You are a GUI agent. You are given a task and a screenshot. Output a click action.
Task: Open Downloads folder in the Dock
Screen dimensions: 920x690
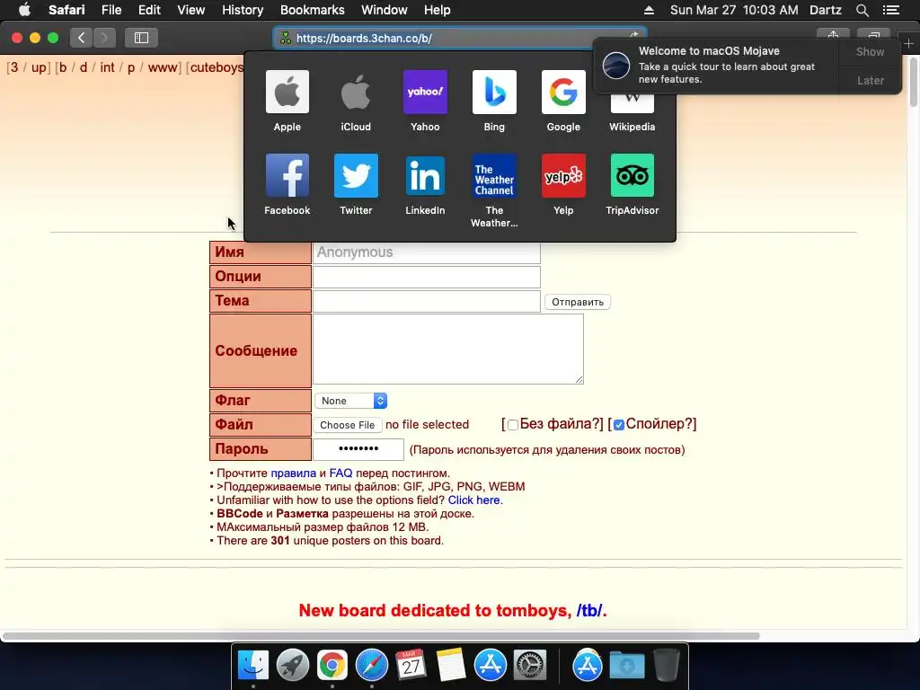click(626, 666)
